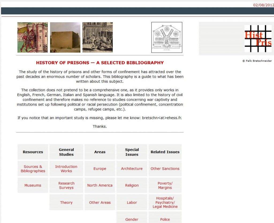Open the Museums link
Image resolution: width=274 pixels, height=223 pixels.
[33, 185]
